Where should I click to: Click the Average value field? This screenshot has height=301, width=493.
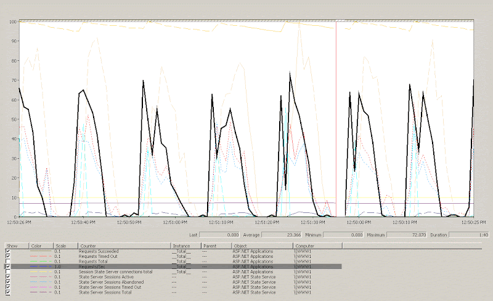280,235
